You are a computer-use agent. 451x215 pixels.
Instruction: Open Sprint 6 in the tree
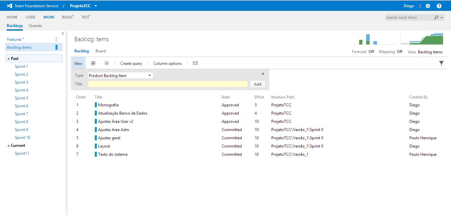21,106
